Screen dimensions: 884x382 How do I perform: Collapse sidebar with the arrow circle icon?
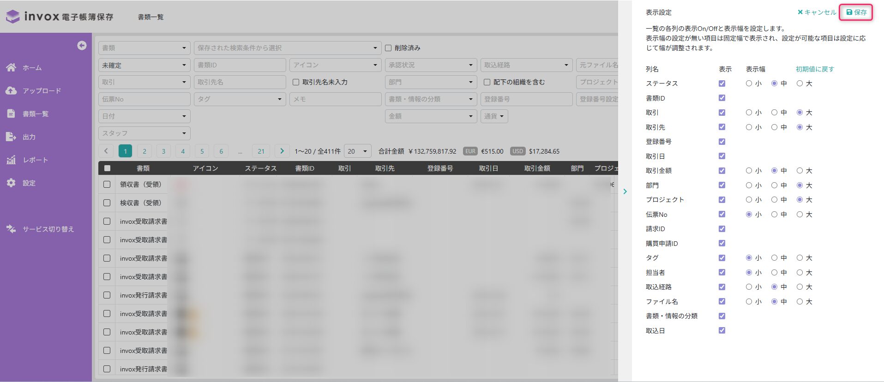[x=82, y=45]
